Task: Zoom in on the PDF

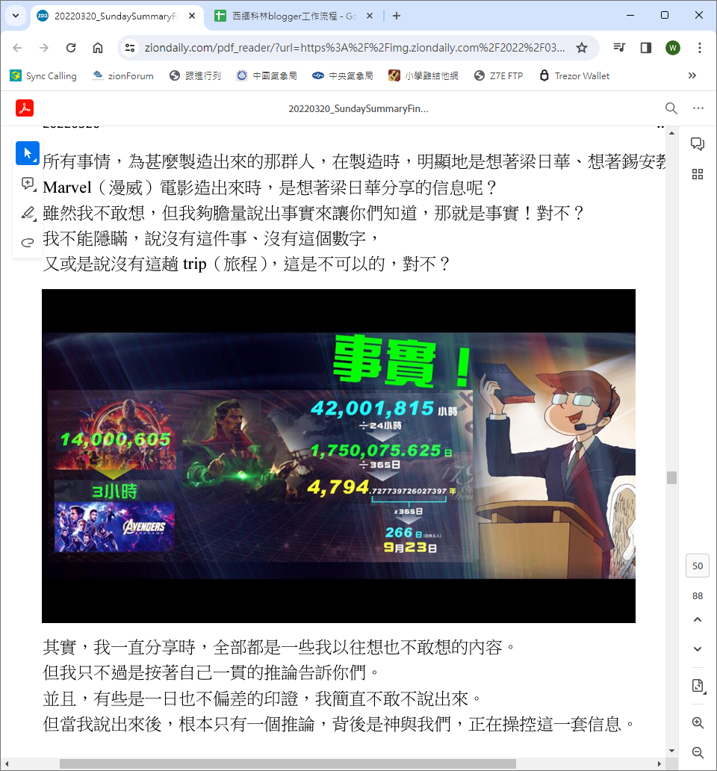Action: (698, 723)
